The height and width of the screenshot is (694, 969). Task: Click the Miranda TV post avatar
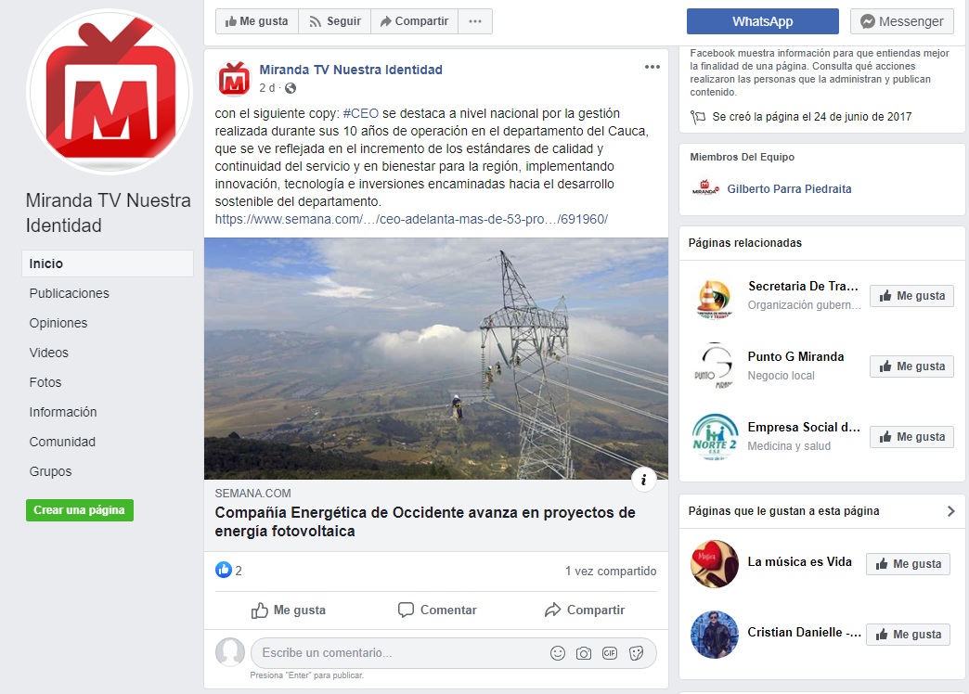[x=234, y=79]
